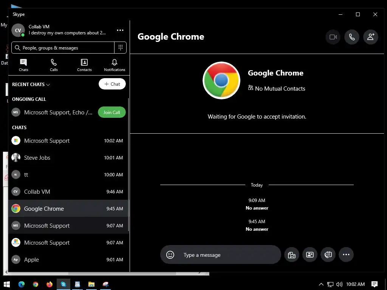Expand the Recent Chats dropdown

click(31, 85)
